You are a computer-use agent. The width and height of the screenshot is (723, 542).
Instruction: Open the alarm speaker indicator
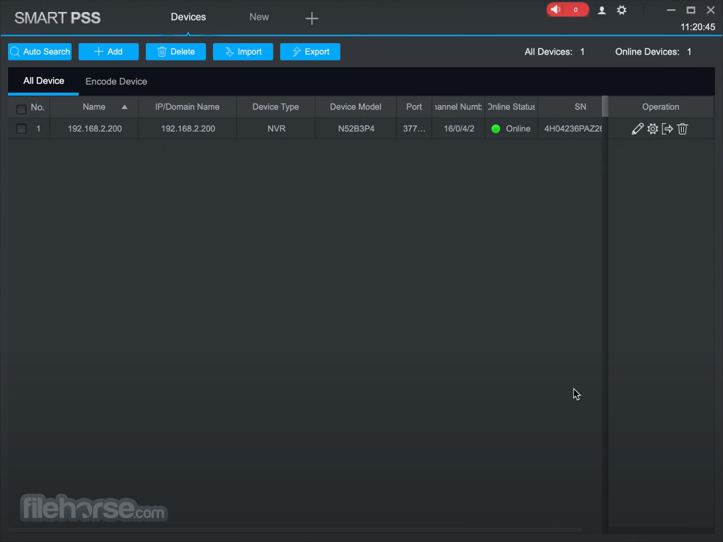tap(556, 10)
